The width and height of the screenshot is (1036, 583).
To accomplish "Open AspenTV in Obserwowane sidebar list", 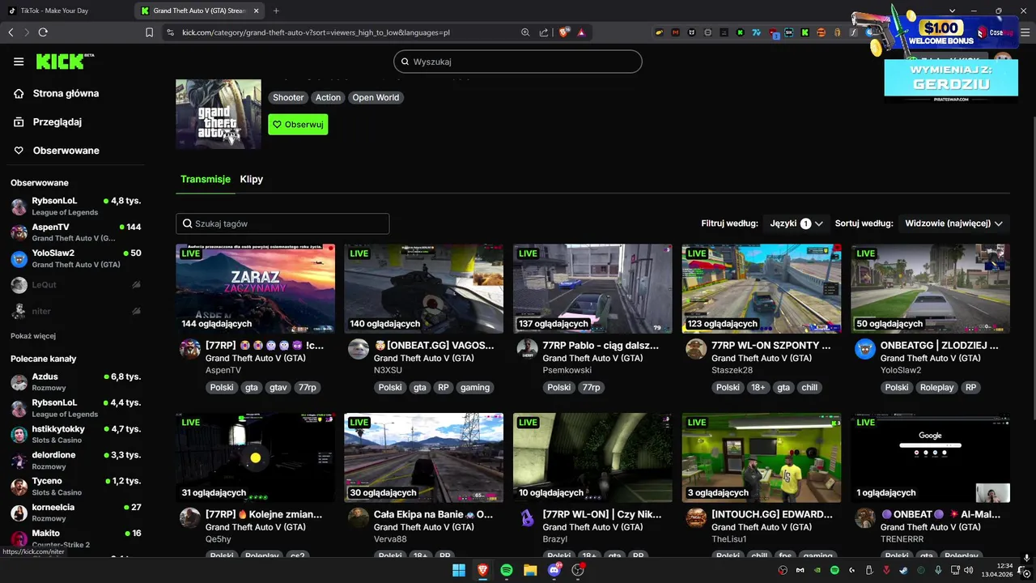I will coord(75,232).
